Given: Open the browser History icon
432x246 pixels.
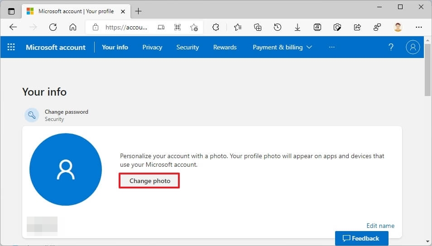Looking at the screenshot, I should [278, 27].
